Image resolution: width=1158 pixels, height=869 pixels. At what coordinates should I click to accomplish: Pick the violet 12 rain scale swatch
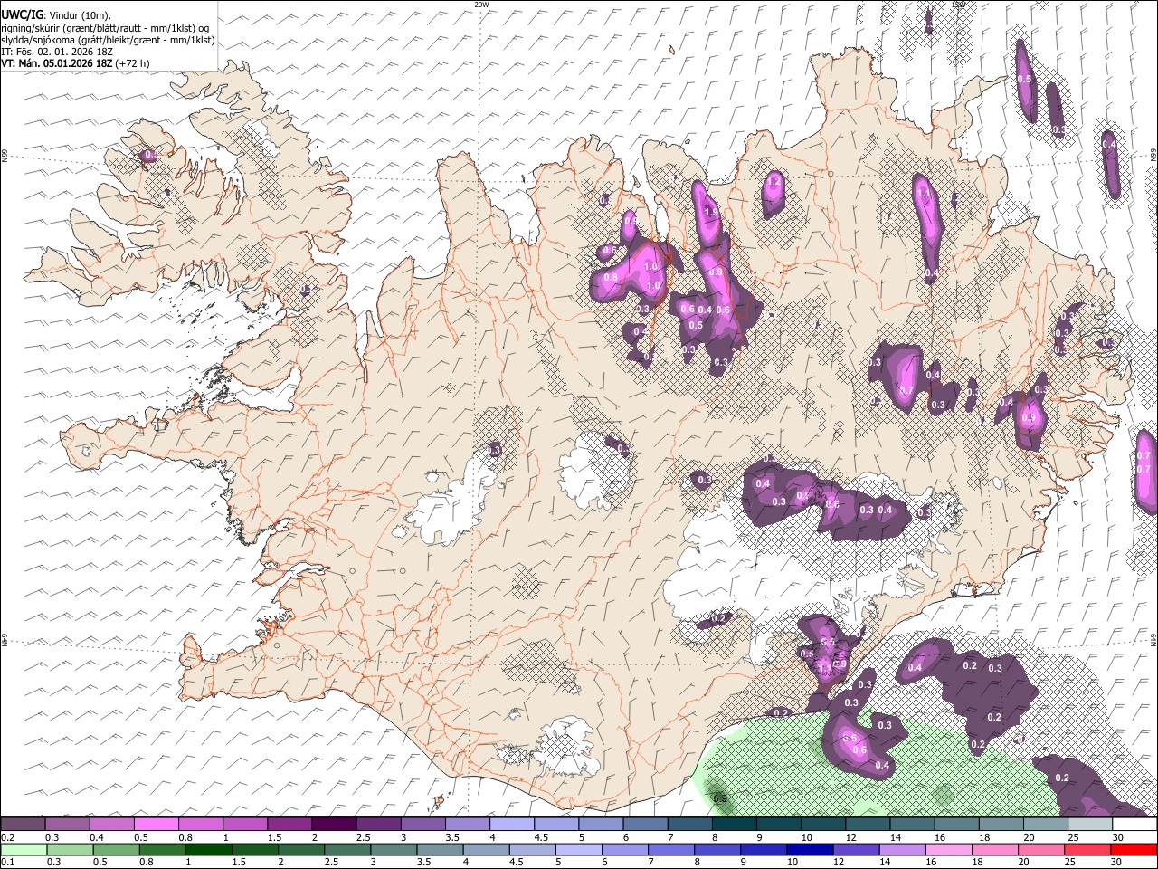856,850
